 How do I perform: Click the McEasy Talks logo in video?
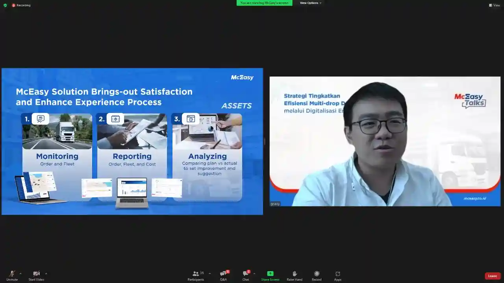[470, 101]
